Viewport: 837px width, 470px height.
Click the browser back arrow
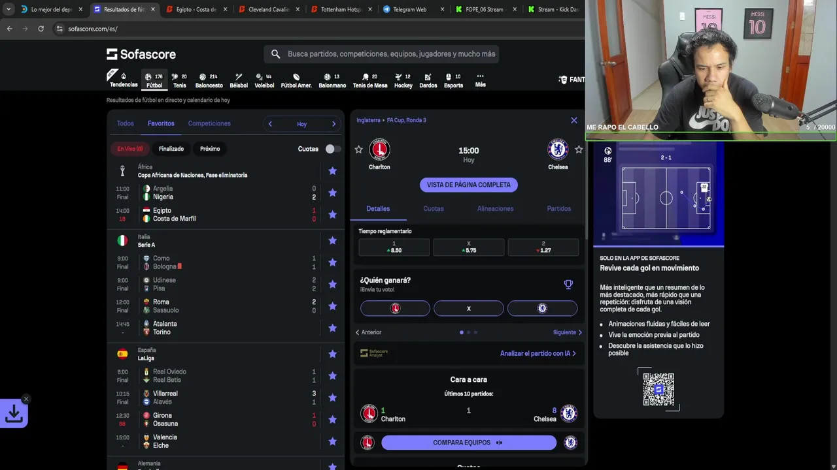[x=9, y=29]
